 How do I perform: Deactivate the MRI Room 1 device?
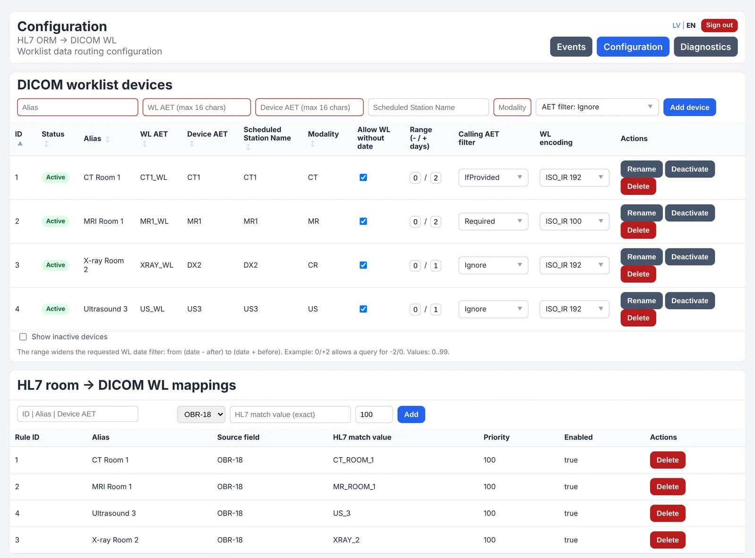pos(689,213)
